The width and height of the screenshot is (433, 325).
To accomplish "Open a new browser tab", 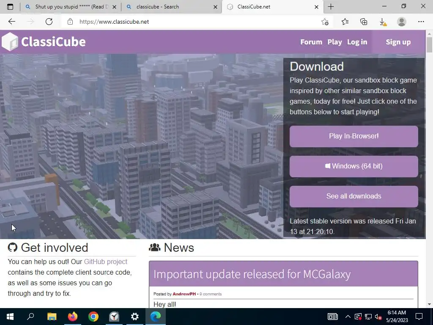I will [x=331, y=7].
